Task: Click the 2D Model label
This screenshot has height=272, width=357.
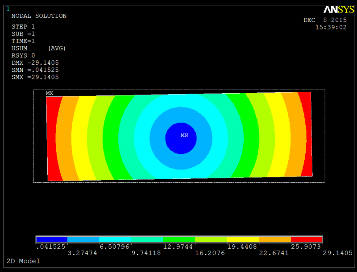Action: [23, 261]
